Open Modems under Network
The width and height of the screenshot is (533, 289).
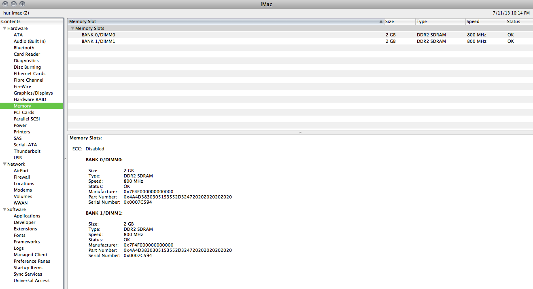click(23, 190)
